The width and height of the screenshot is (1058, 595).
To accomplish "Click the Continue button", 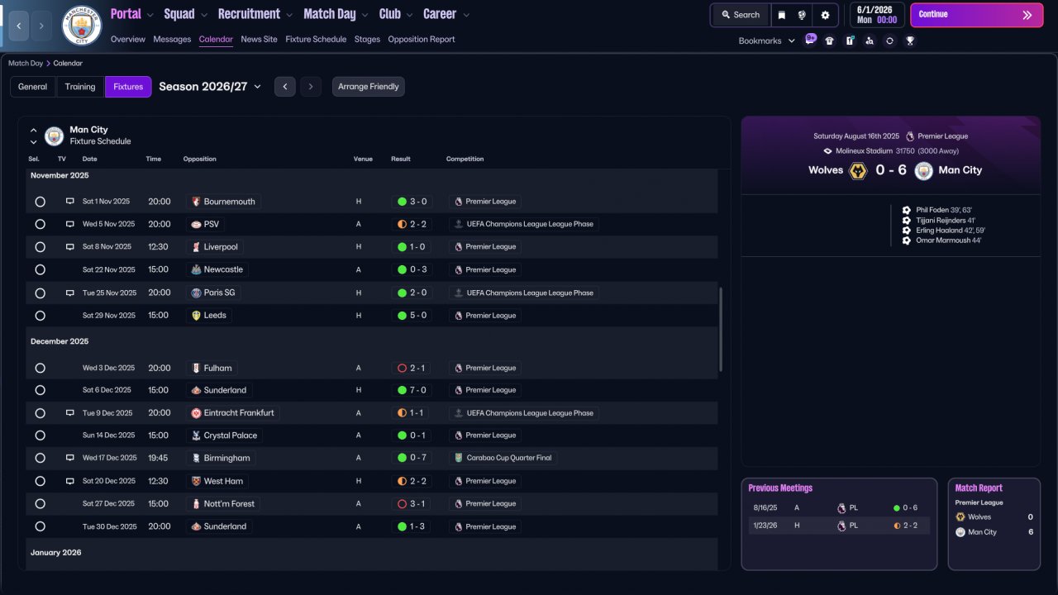I will pyautogui.click(x=977, y=15).
